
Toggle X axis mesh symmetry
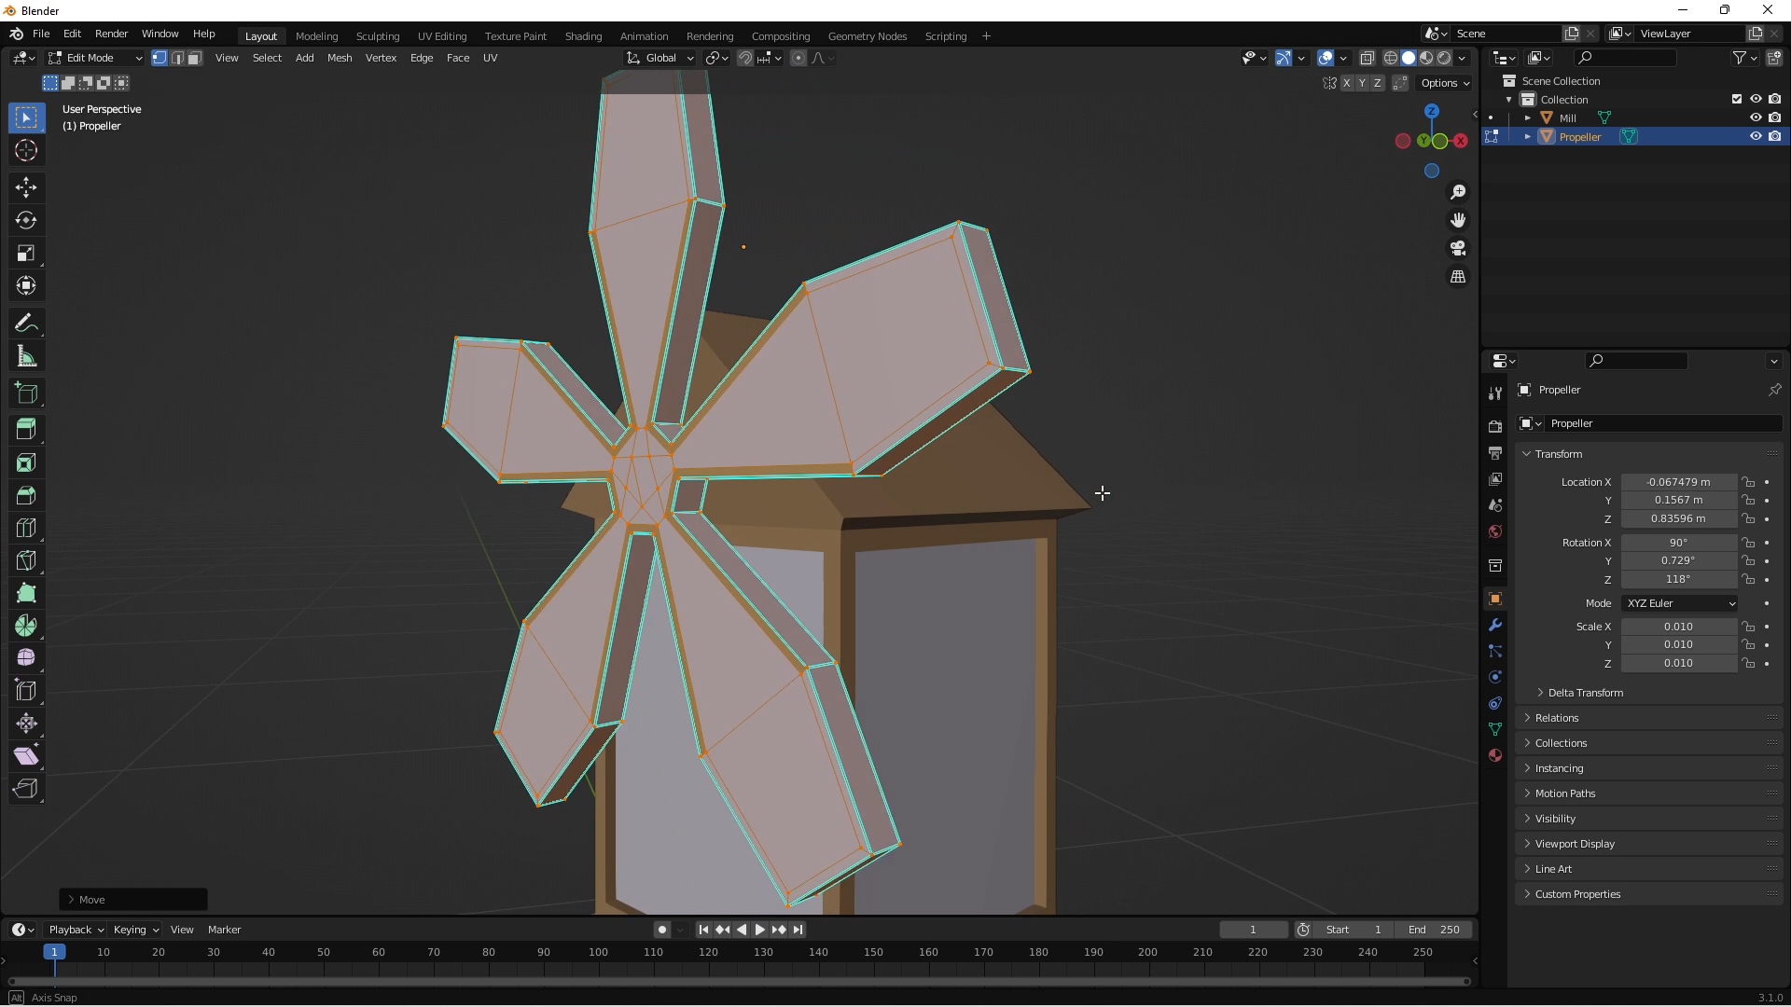pyautogui.click(x=1346, y=83)
